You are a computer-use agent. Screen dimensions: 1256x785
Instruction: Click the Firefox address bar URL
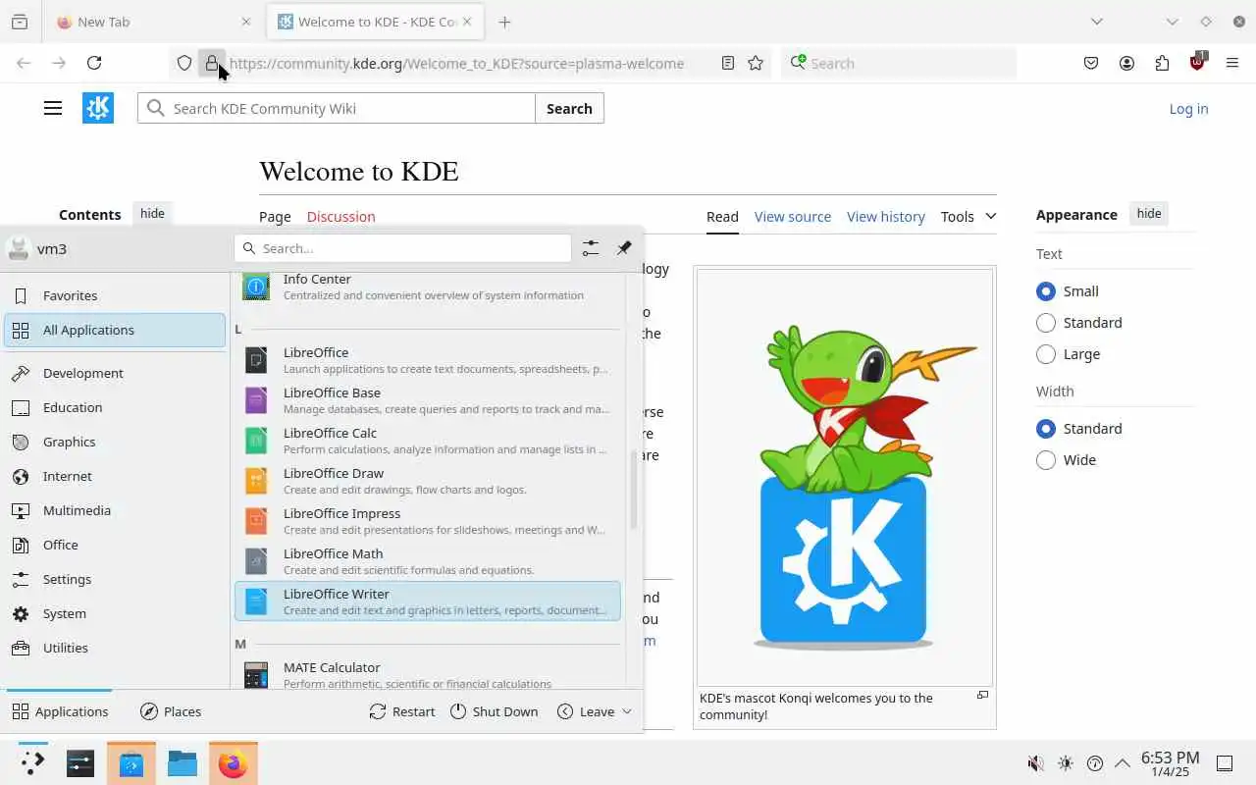tap(456, 63)
